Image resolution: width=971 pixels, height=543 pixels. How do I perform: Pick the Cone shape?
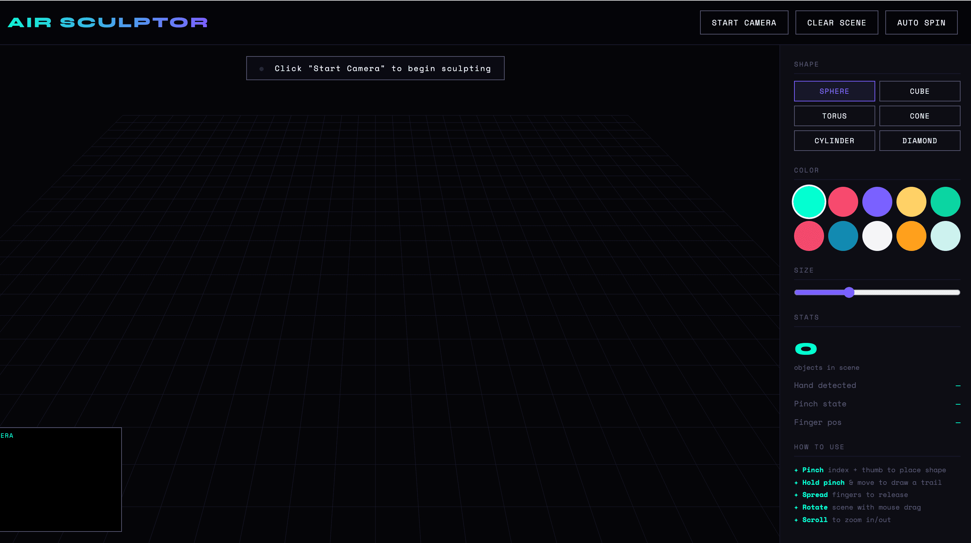tap(919, 116)
